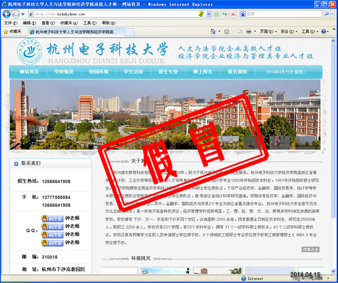Click the second QQ交谈 chat button

pyautogui.click(x=52, y=227)
